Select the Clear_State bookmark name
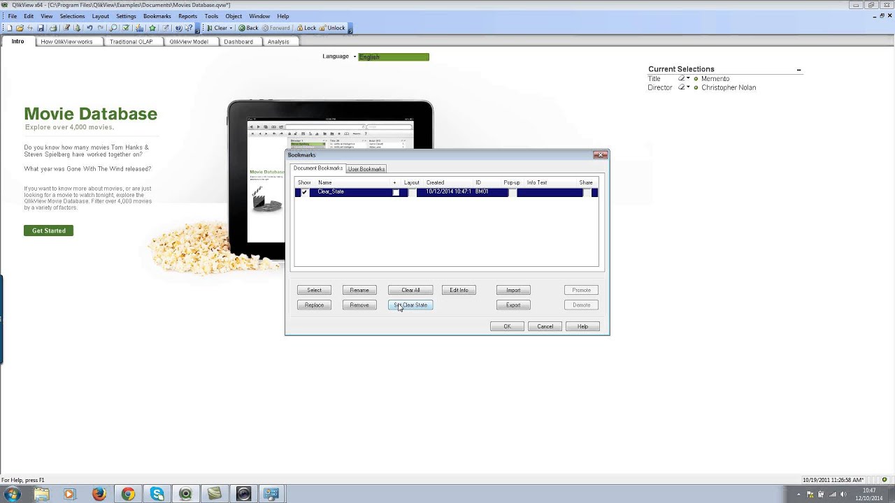 point(331,192)
